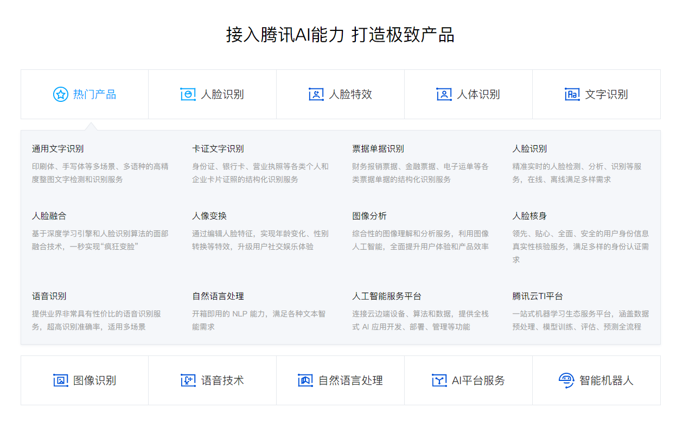Click the Y icon beside AI平台服务
683x421 pixels.
pos(439,380)
